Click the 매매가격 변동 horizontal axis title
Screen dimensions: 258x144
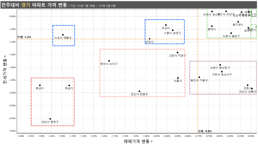click(x=136, y=141)
